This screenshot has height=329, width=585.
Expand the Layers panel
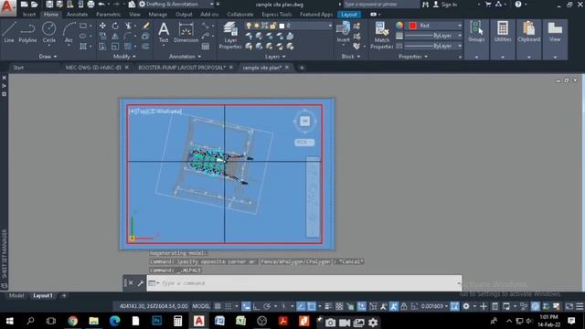pos(275,57)
